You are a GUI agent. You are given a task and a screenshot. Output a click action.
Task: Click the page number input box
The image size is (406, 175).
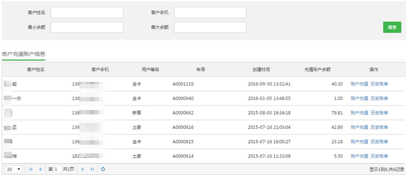click(x=57, y=169)
